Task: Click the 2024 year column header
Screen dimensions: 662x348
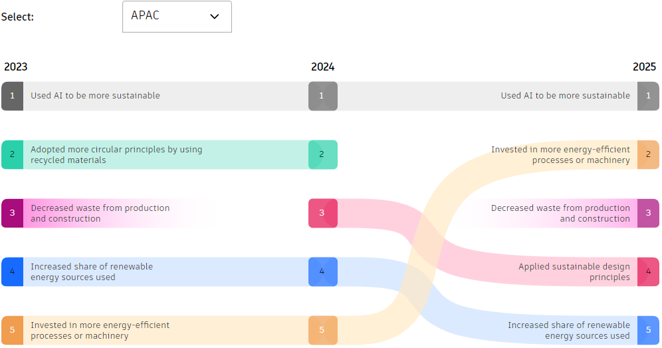Action: click(322, 67)
